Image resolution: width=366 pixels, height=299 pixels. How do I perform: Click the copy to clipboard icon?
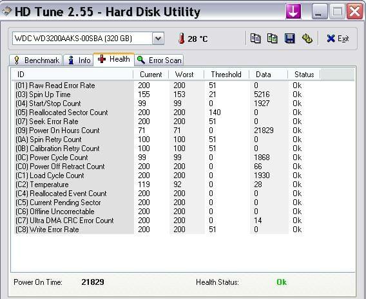tap(255, 39)
